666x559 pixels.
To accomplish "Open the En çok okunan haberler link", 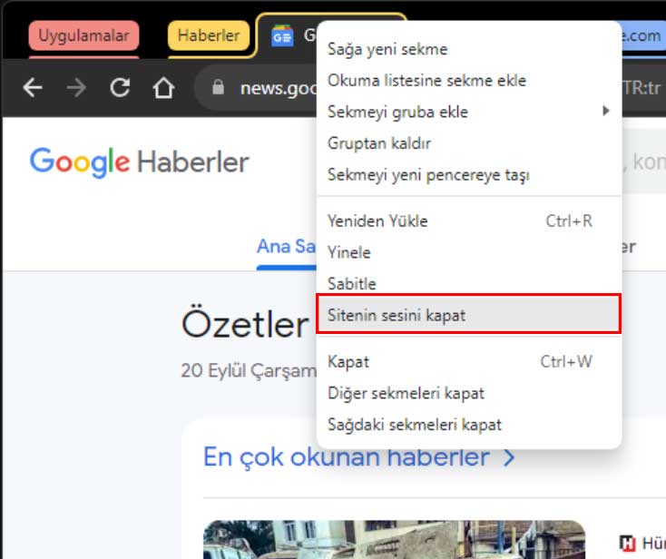I will (347, 457).
